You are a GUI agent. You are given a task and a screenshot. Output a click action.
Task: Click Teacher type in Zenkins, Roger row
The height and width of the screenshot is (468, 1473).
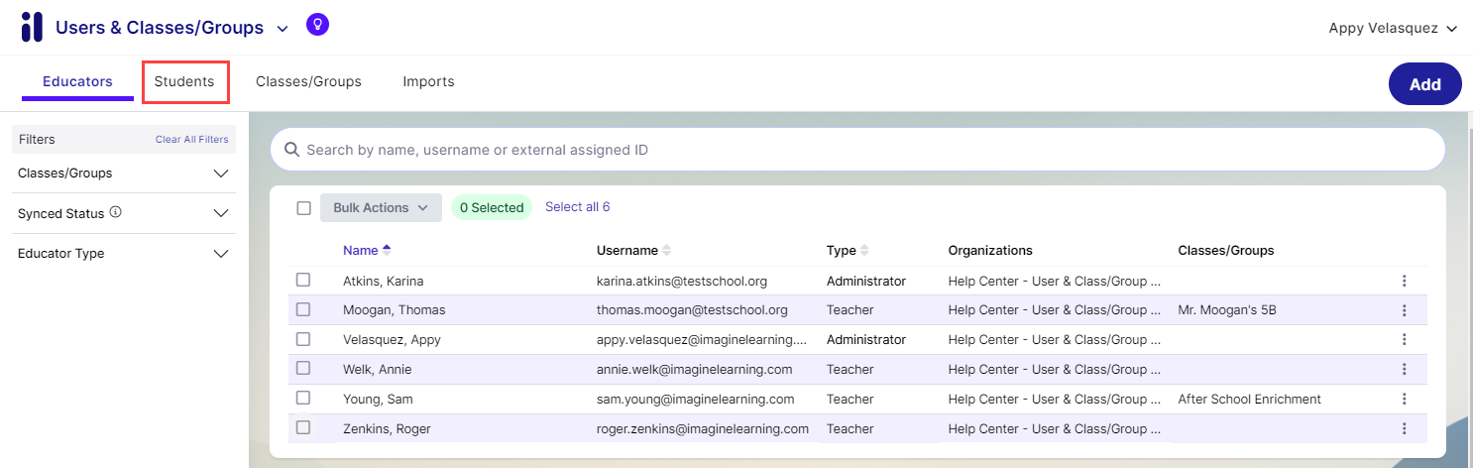click(850, 429)
